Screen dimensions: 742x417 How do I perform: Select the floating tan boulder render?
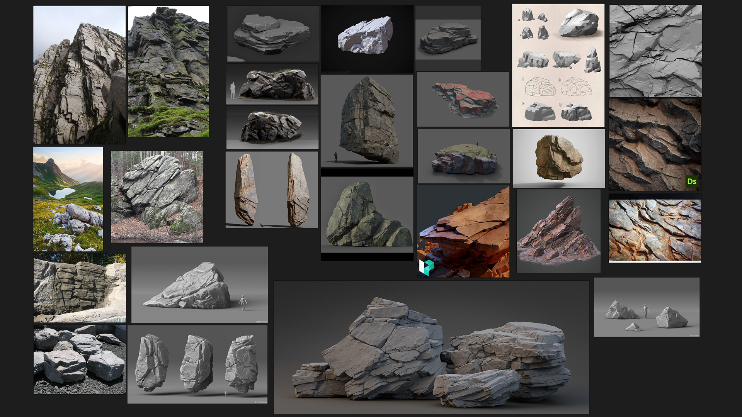558,158
